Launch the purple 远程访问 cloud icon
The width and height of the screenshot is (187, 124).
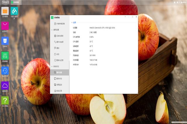(5, 87)
